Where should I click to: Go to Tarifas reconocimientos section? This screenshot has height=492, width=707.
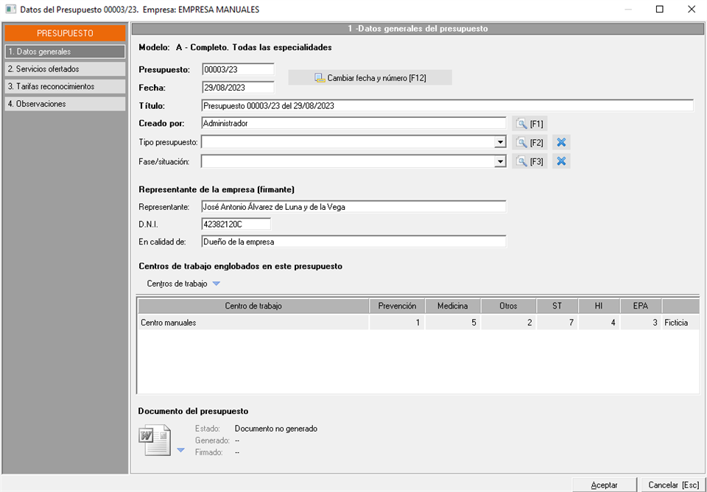64,86
